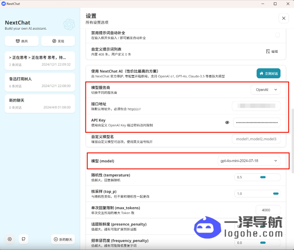Screen dimensions: 294x250
Task: Open the 发现 (Discover) button
Action: [58, 41]
